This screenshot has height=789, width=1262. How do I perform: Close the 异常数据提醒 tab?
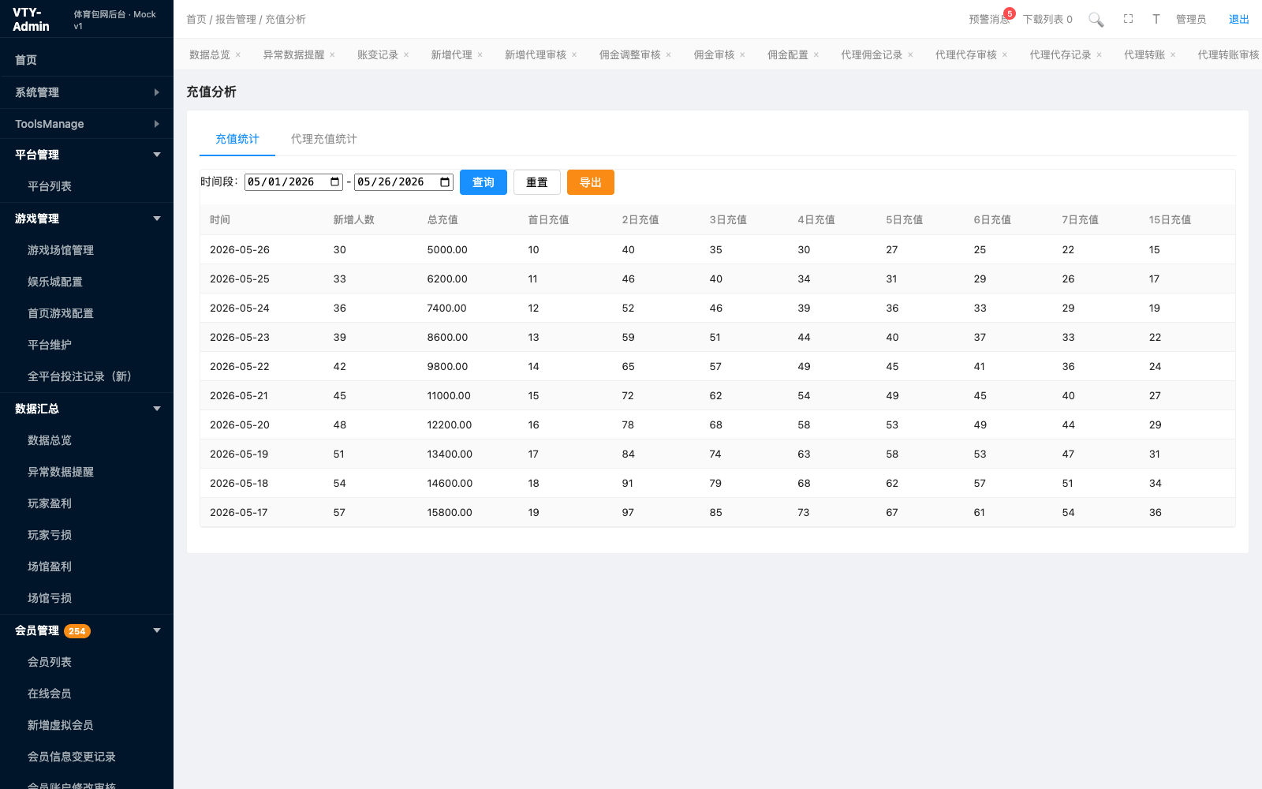pos(332,55)
